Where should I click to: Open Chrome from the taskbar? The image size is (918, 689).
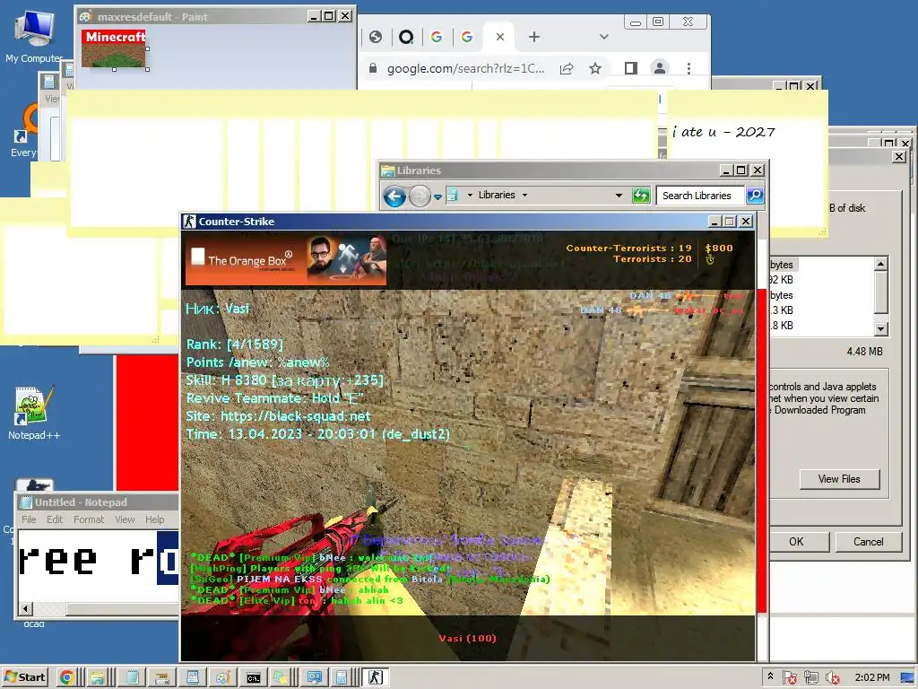coord(66,677)
